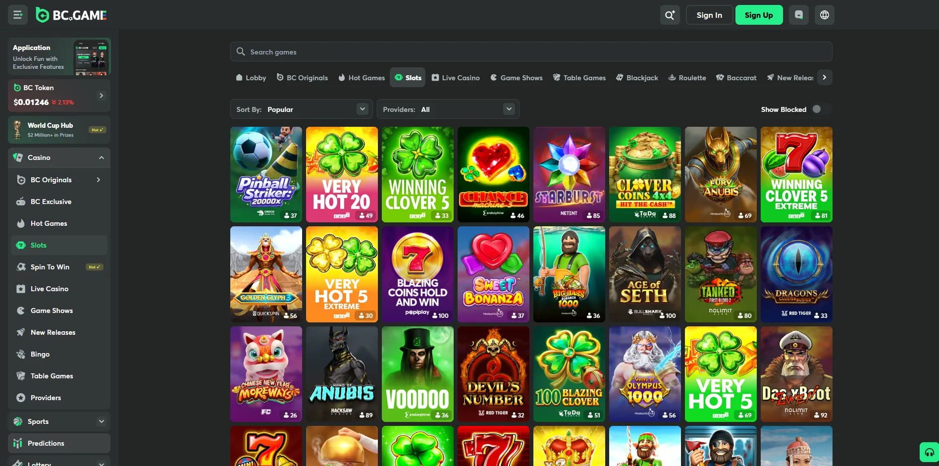Viewport: 939px width, 466px height.
Task: Click Bingo icon in sidebar
Action: click(x=21, y=354)
